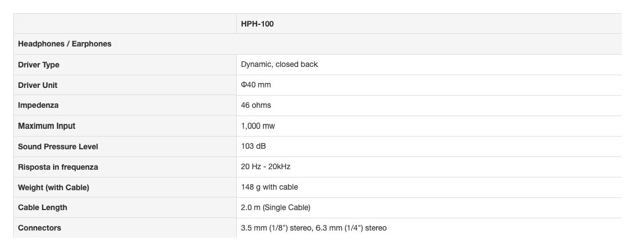Select the "148 g with cable" value
Screen dimensions: 635x251
[269, 187]
